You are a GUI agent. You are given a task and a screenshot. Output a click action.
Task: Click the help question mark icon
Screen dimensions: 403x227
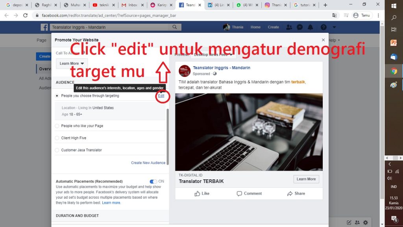pyautogui.click(x=324, y=27)
